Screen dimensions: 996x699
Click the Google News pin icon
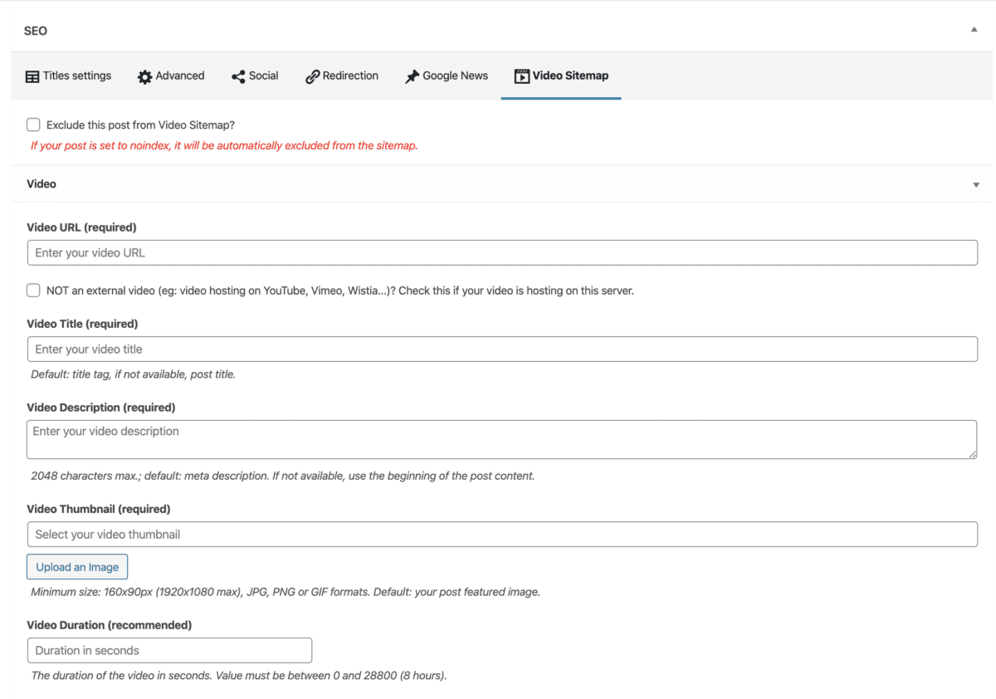tap(412, 76)
